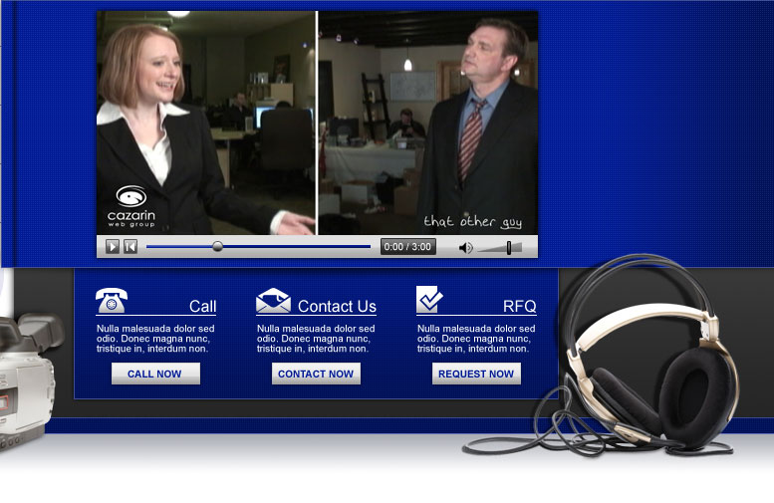Click the 0:00 / 3:00 time display
The image size is (774, 503).
coord(407,247)
